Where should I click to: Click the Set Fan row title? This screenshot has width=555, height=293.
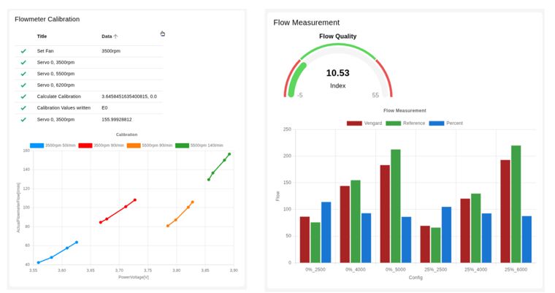tap(45, 51)
